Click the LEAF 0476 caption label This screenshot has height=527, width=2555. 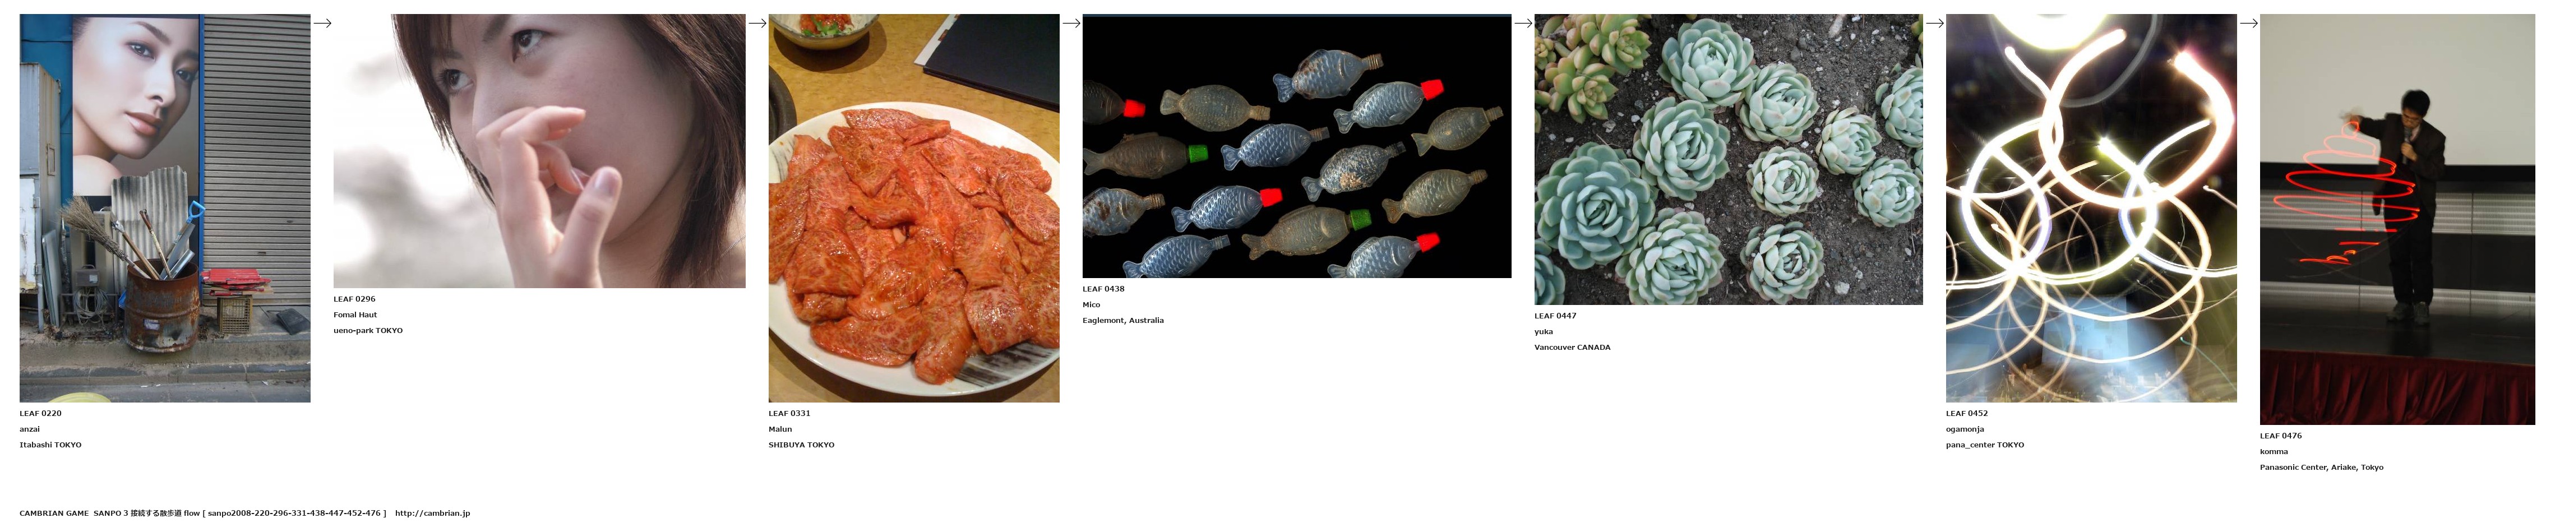point(2281,436)
